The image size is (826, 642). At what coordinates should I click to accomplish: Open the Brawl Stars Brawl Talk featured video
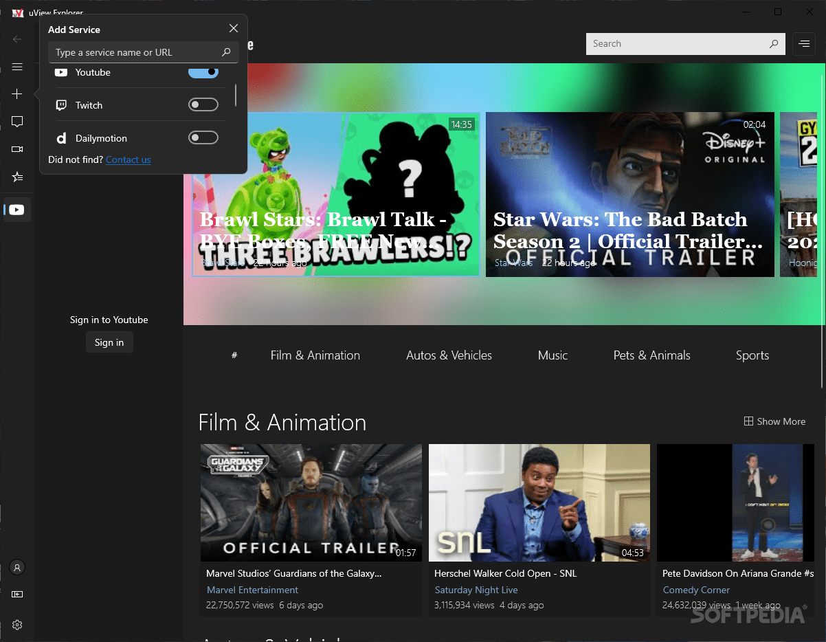tap(336, 195)
